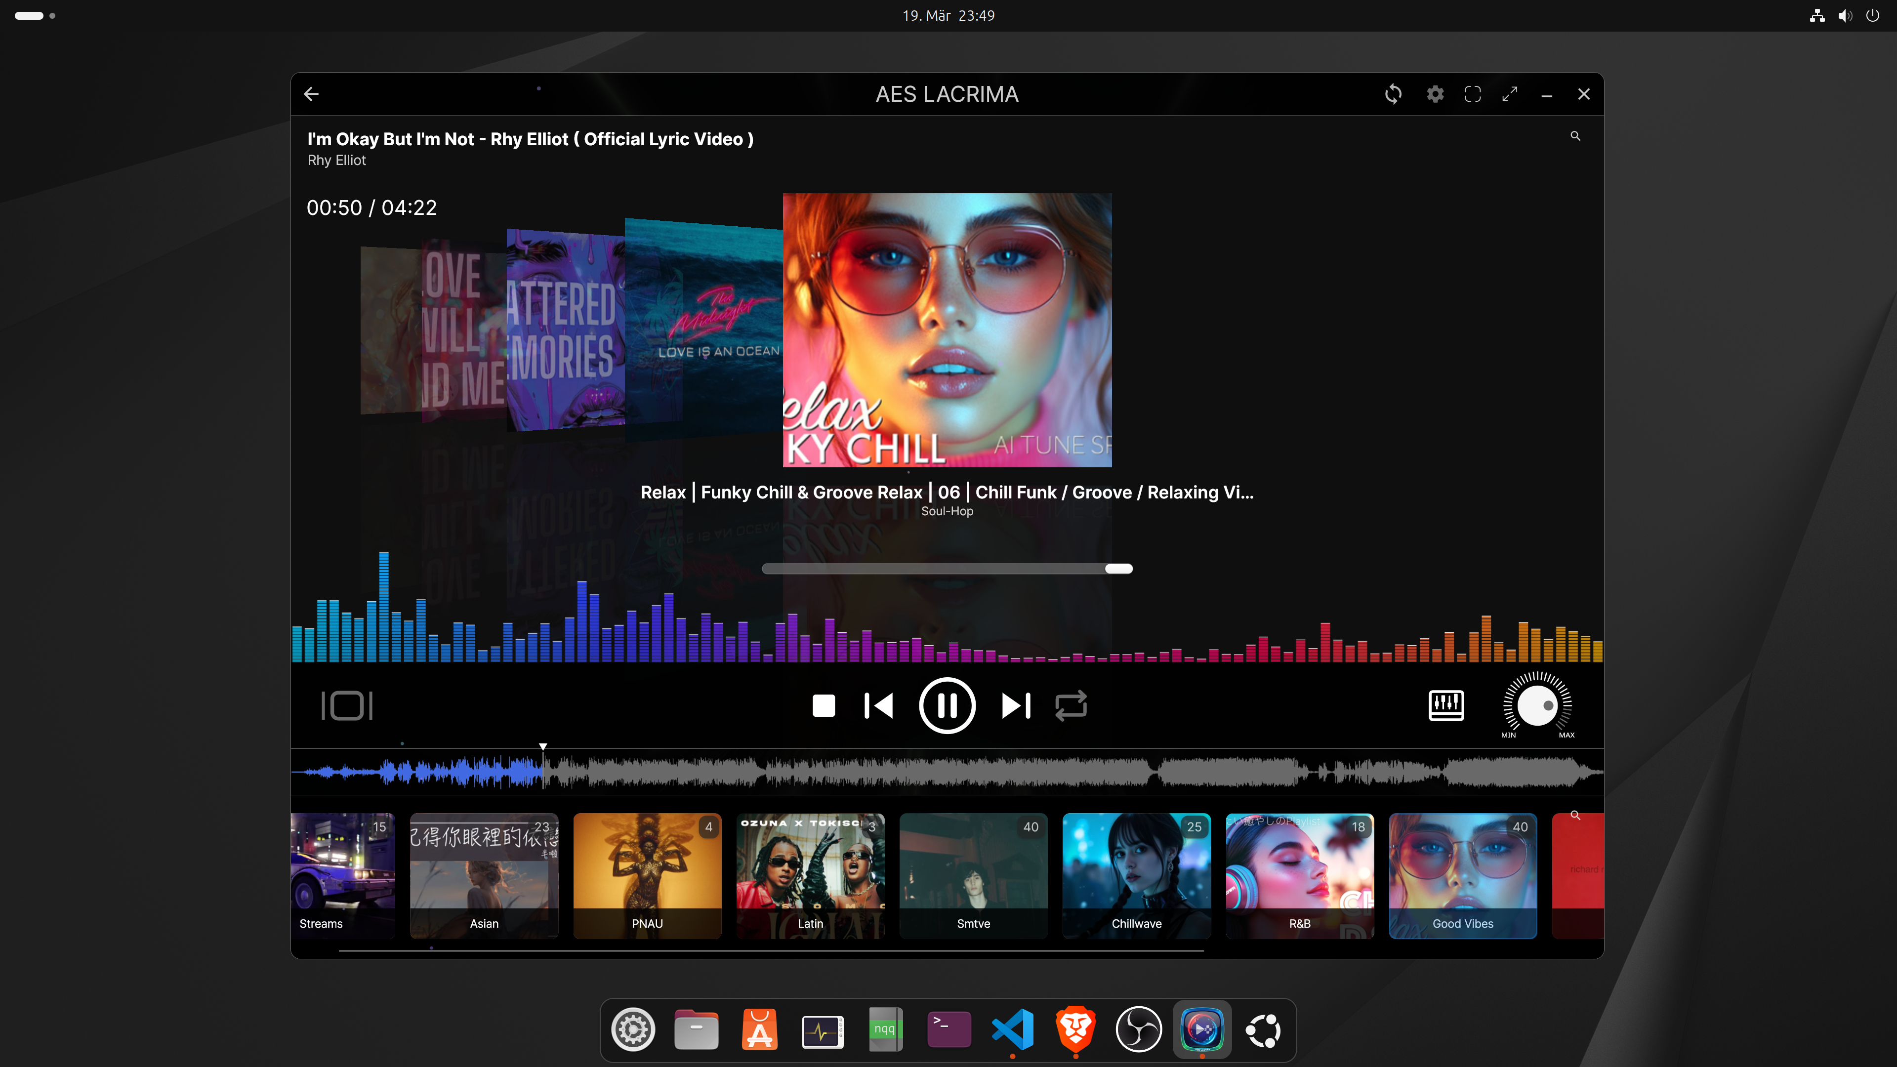
Task: Open OBS Studio from the dock
Action: pos(1139,1029)
